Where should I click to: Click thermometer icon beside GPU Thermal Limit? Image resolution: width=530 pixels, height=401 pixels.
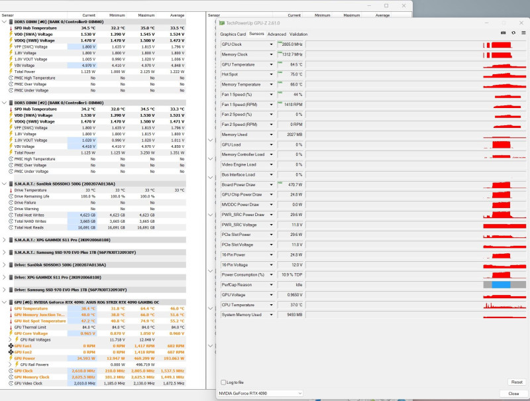pos(11,327)
